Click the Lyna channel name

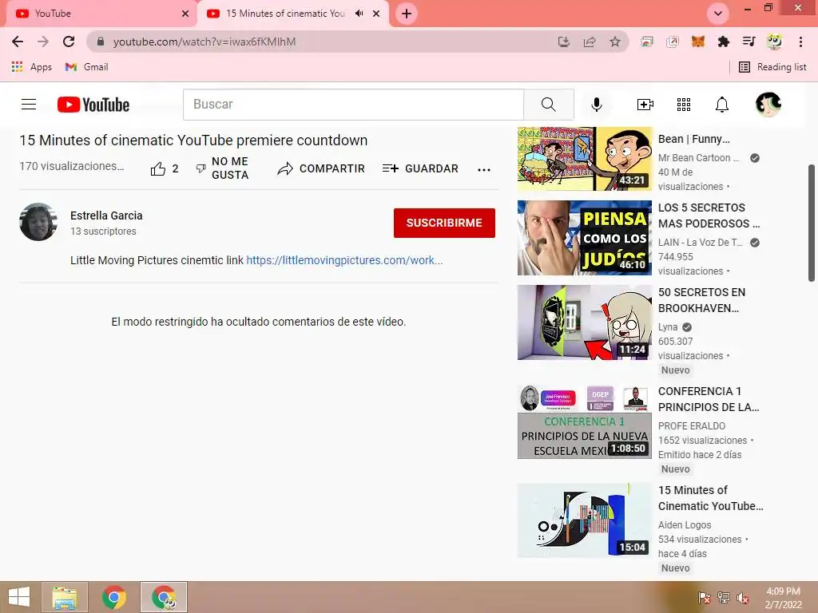[x=668, y=326]
